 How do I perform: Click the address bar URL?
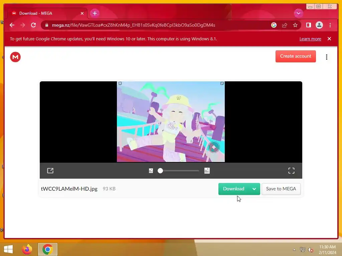pyautogui.click(x=134, y=25)
